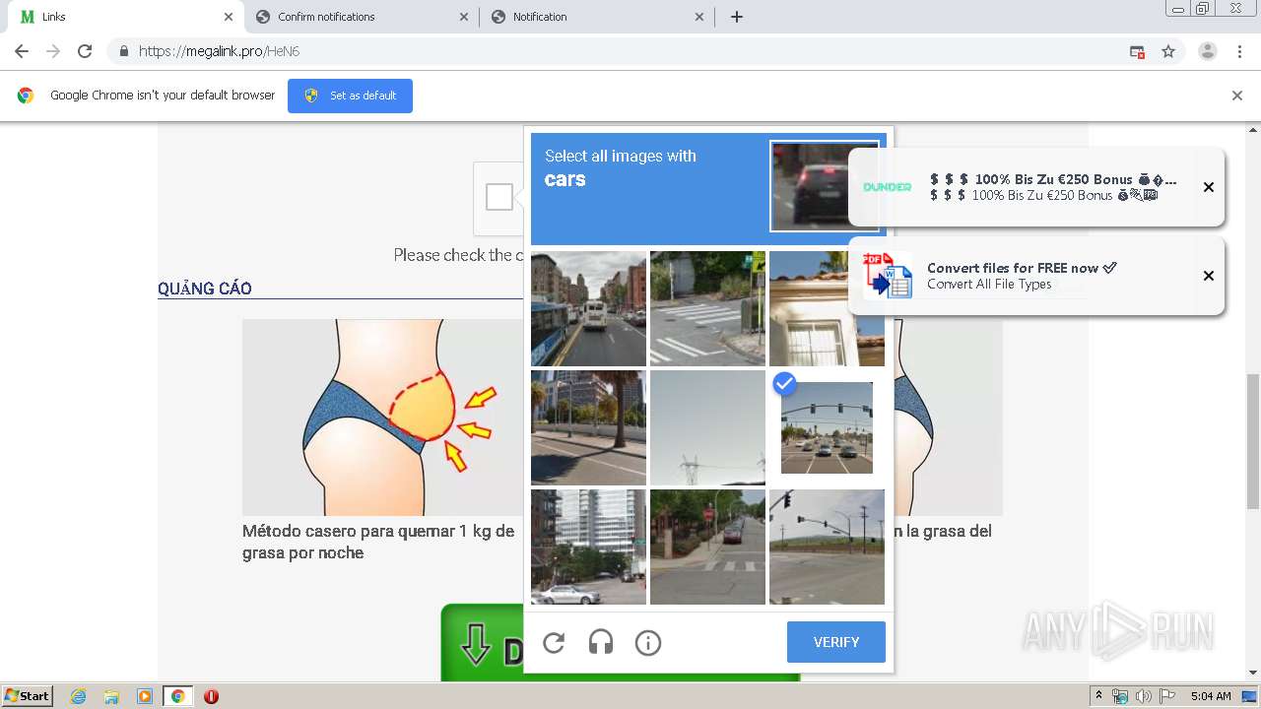Select tile with empty intersection and hill
1261x709 pixels.
(827, 547)
